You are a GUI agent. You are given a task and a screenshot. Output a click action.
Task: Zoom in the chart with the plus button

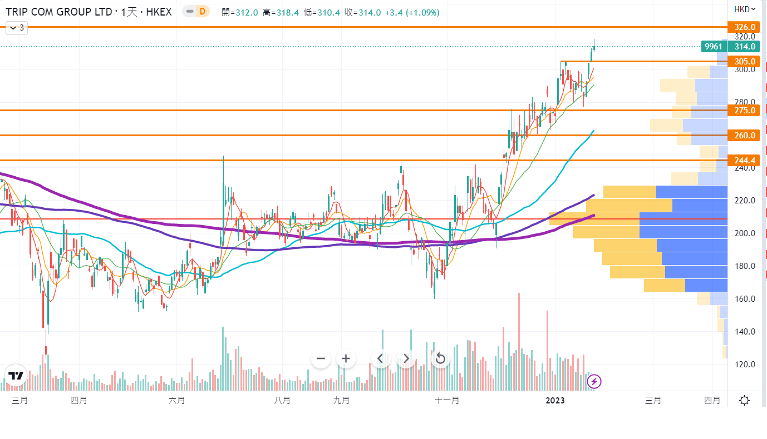(x=346, y=358)
